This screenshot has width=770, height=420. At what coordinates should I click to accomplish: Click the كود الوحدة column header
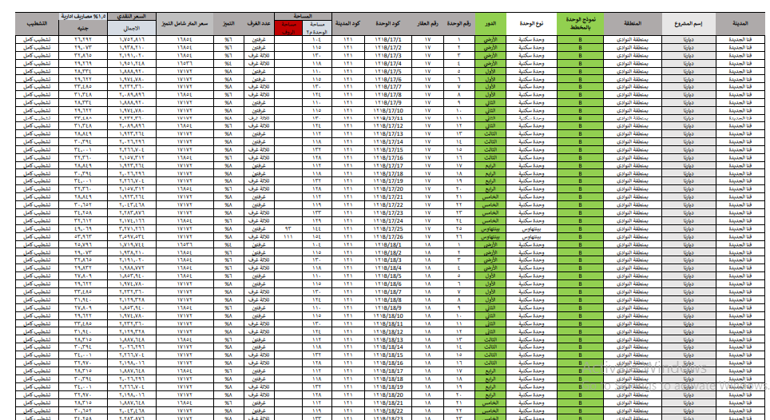[387, 24]
